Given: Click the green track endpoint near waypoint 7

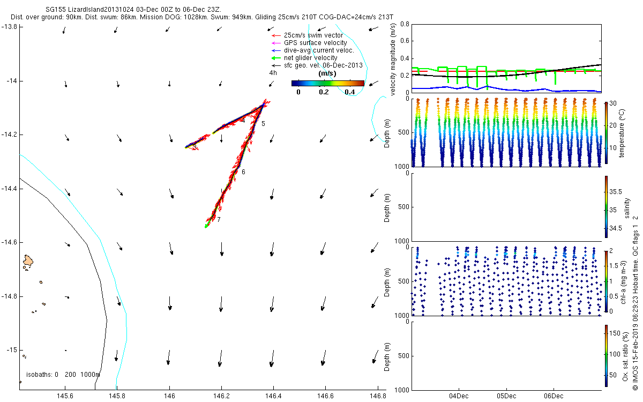Looking at the screenshot, I should pyautogui.click(x=206, y=226).
